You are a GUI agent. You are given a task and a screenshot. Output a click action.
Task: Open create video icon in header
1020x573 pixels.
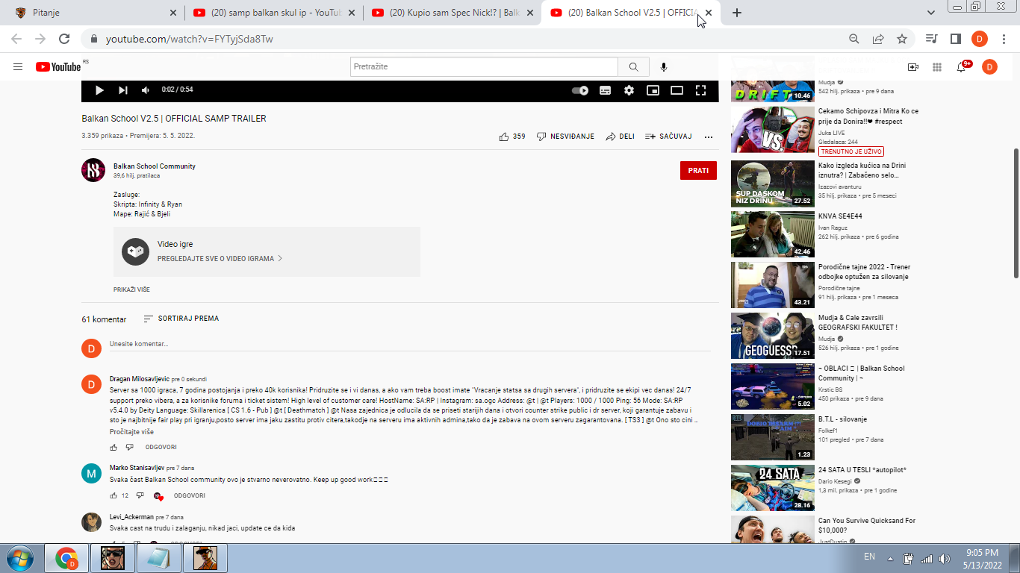pos(912,67)
